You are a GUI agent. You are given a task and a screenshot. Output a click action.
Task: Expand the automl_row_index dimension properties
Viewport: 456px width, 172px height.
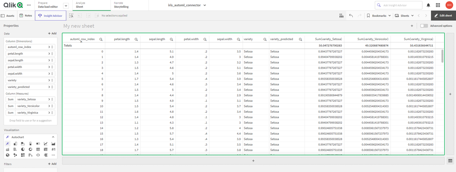[49, 47]
